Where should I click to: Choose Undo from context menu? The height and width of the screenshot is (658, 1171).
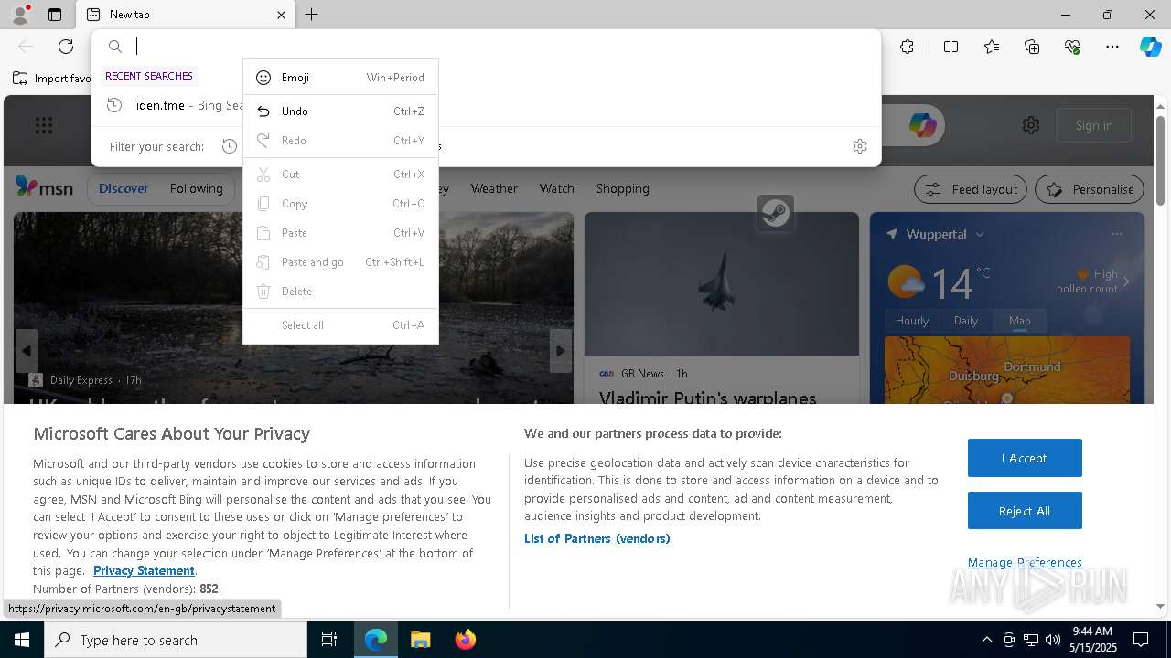pyautogui.click(x=340, y=111)
